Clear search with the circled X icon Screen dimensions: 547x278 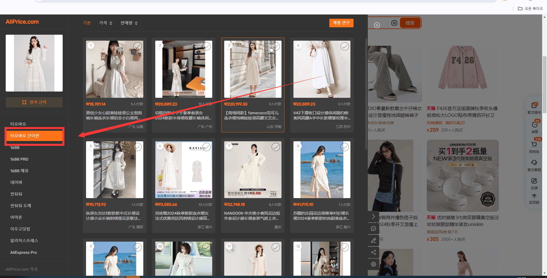click(x=377, y=25)
